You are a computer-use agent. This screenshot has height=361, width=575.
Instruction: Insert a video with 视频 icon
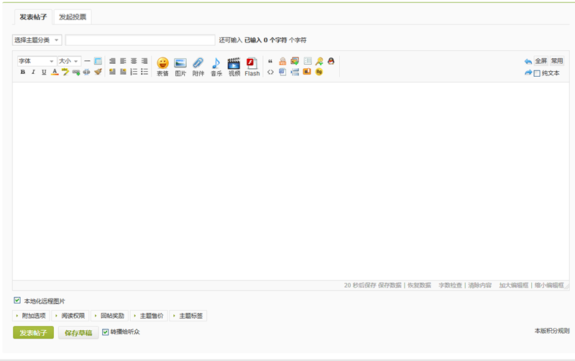(234, 66)
